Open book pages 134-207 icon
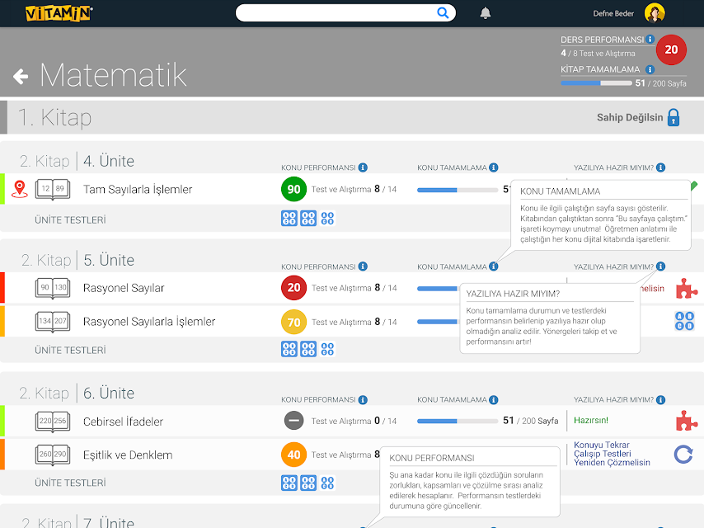The width and height of the screenshot is (704, 528). click(53, 322)
